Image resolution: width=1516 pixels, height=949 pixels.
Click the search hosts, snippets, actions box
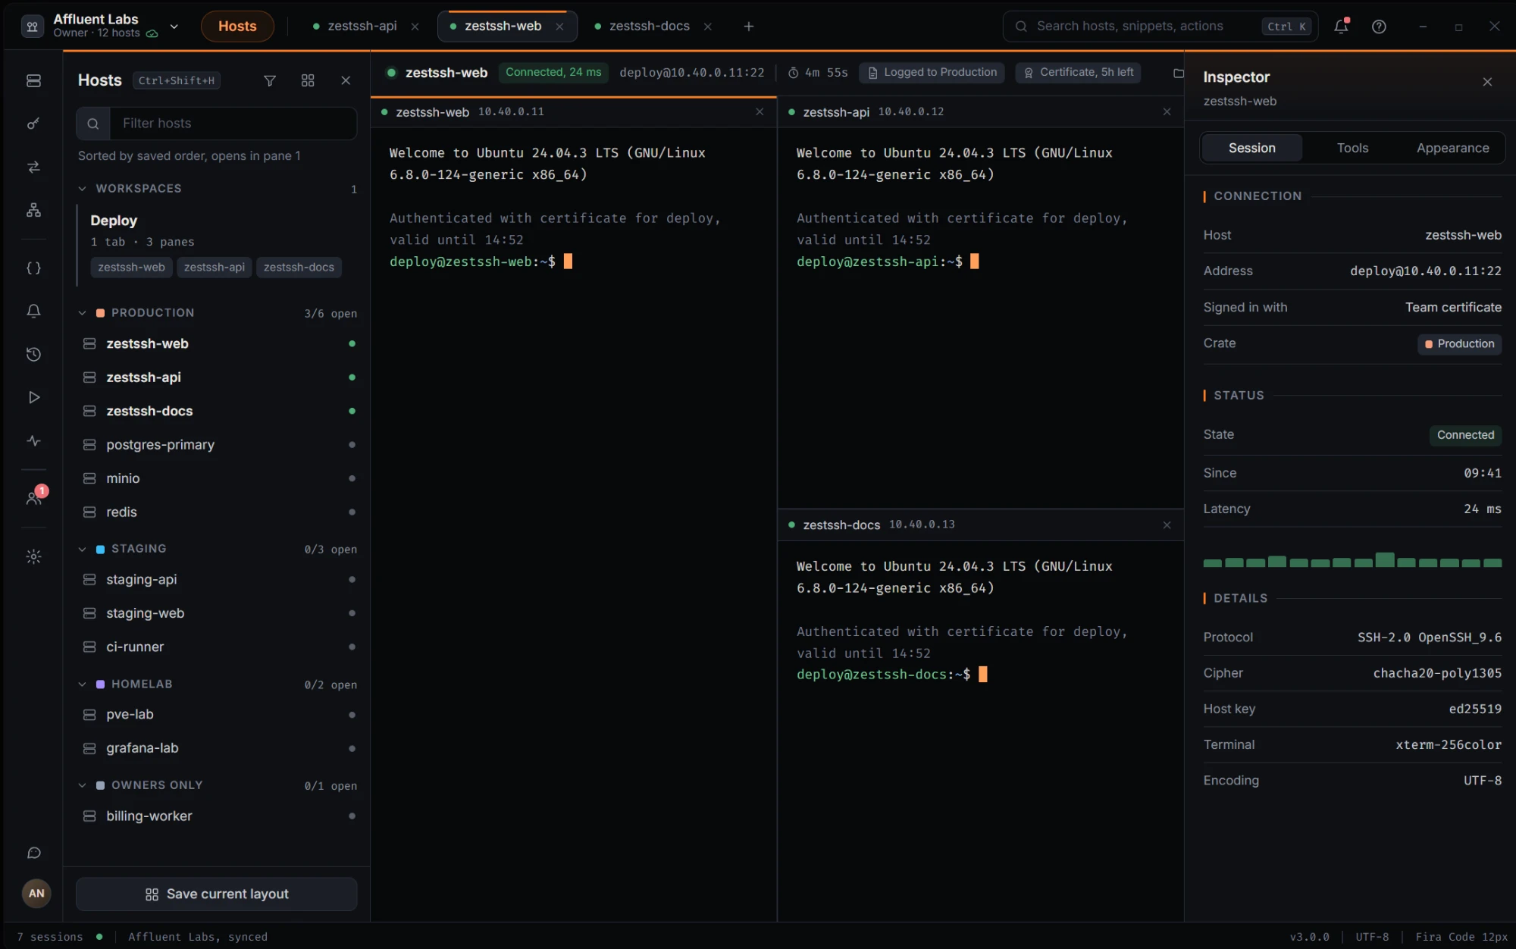point(1160,26)
